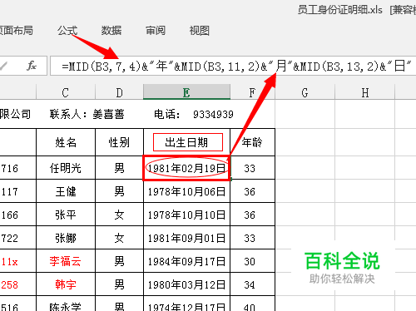Select the ID cell ending 166

[17, 215]
